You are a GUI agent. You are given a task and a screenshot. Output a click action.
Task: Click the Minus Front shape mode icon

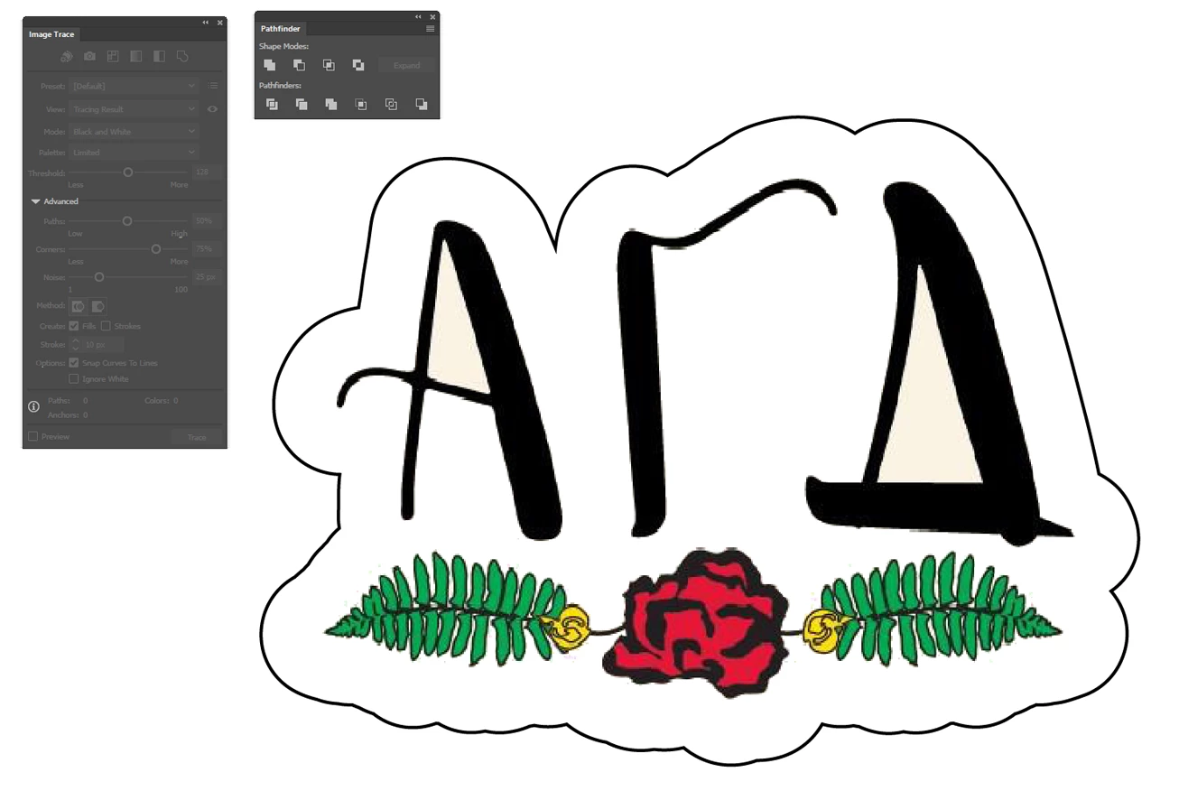(299, 65)
